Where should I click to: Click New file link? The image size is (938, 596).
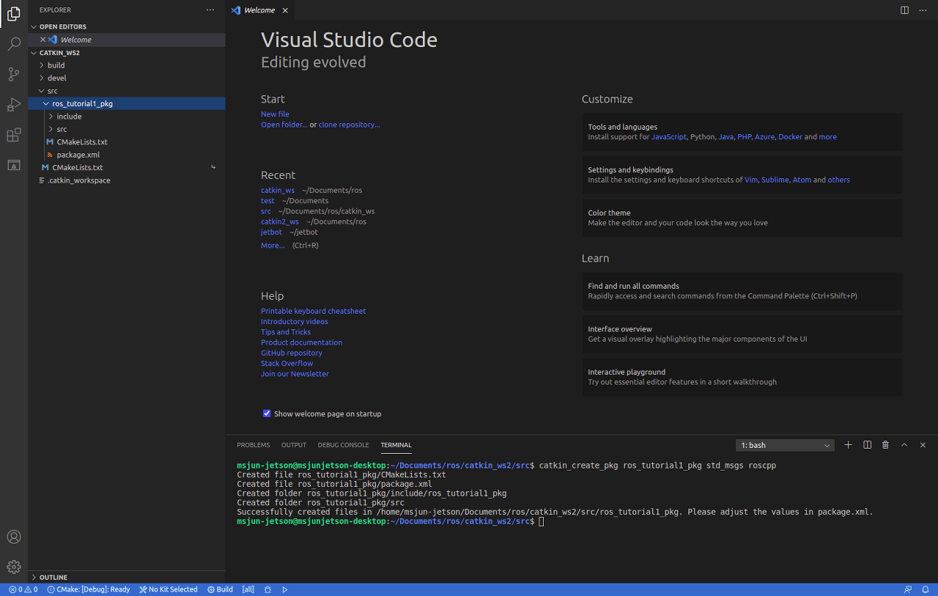(275, 114)
